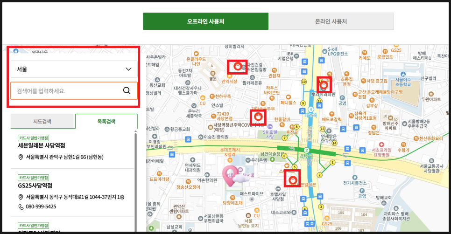Viewport: 451px width, 234px height.
Task: Click the 매드포갈릭 restaurant icon
Action: [331, 114]
